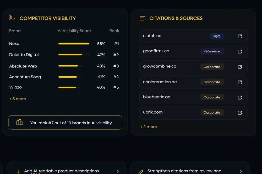Show the + 5 more competitors
The image size is (262, 174).
point(18,99)
